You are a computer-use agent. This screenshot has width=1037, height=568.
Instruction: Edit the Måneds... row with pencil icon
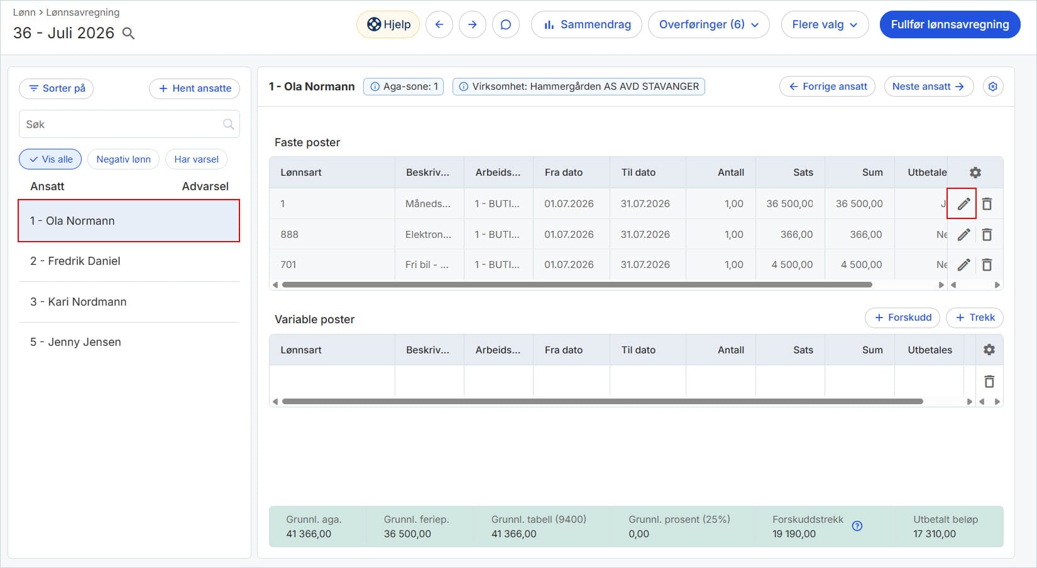(x=963, y=204)
